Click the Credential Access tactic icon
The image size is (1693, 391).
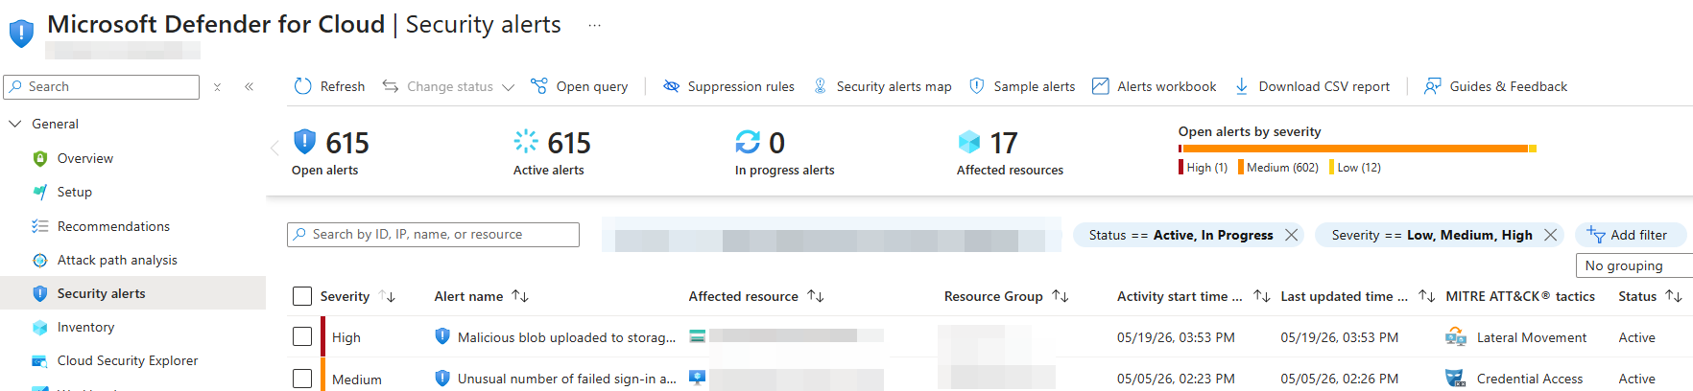1456,379
